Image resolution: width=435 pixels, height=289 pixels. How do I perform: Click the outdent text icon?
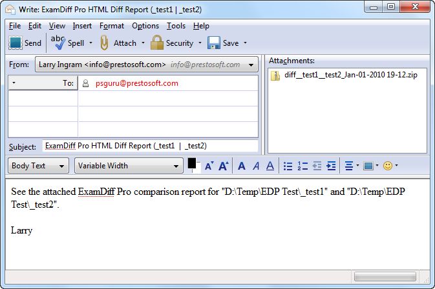(317, 166)
